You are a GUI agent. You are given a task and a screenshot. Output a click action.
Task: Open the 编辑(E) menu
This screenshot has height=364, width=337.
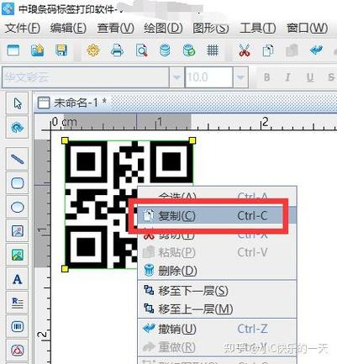pyautogui.click(x=68, y=29)
